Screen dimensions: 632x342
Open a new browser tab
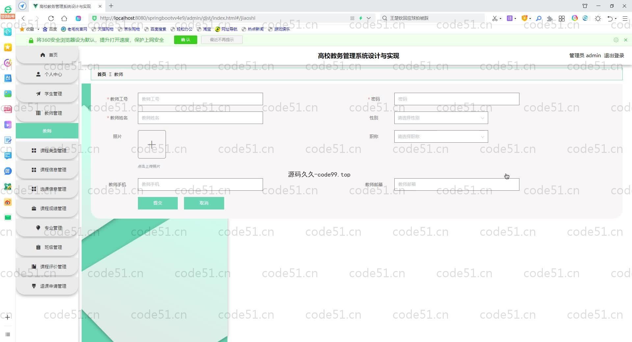point(111,6)
